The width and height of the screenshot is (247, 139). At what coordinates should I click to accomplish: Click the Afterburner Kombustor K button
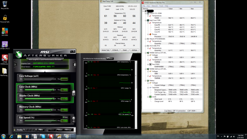click(x=15, y=65)
